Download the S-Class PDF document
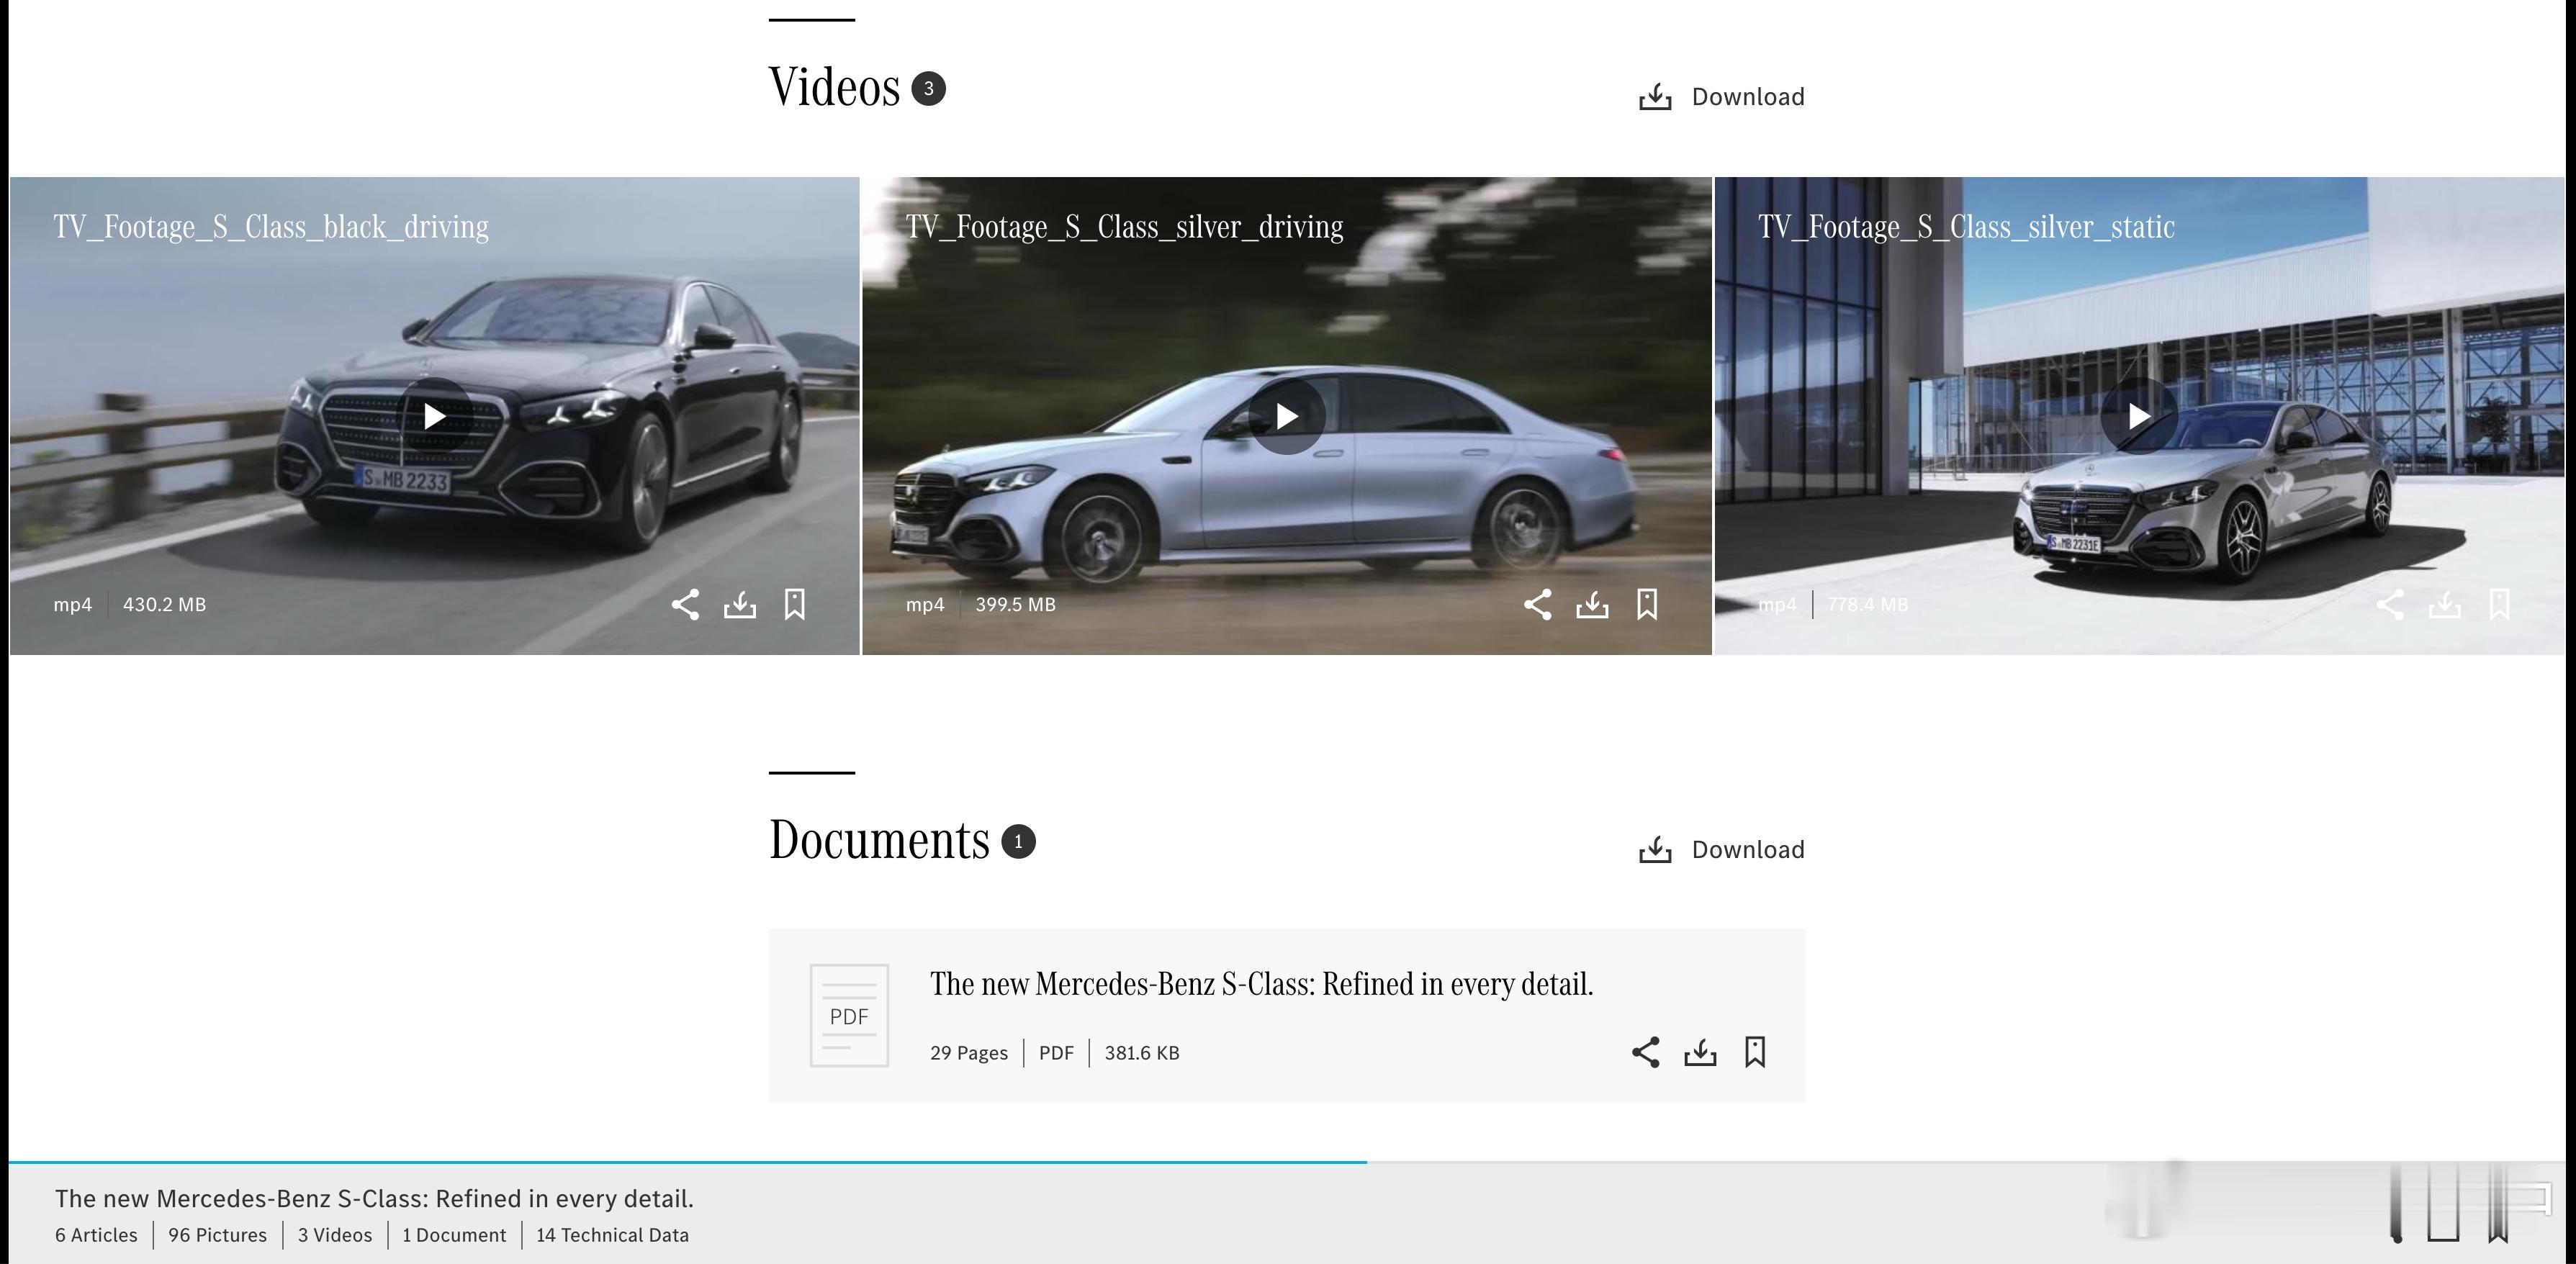The width and height of the screenshot is (2576, 1264). pos(1700,1052)
